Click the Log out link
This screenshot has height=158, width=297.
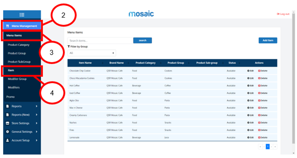pyautogui.click(x=283, y=14)
